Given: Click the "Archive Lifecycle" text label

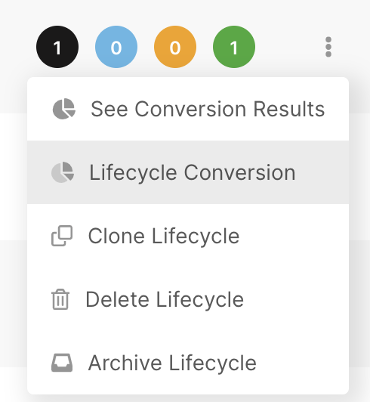Looking at the screenshot, I should click(x=172, y=363).
